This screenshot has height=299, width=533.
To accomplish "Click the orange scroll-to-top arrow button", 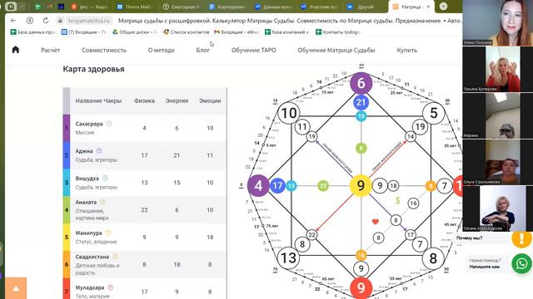I will tap(16, 288).
